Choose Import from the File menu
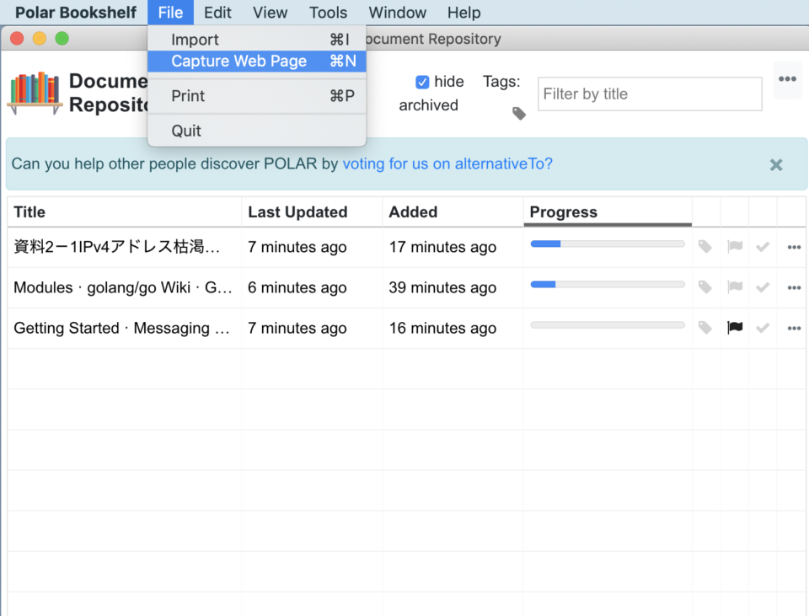The width and height of the screenshot is (809, 616). [x=257, y=40]
